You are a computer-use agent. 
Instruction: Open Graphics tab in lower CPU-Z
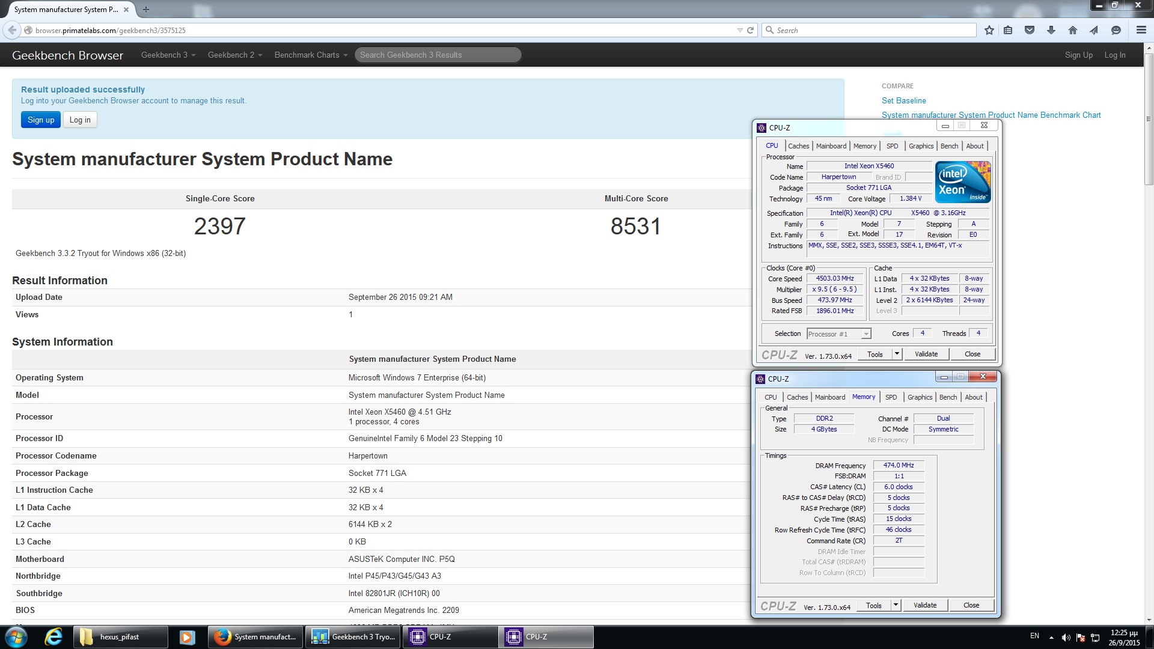pos(920,397)
